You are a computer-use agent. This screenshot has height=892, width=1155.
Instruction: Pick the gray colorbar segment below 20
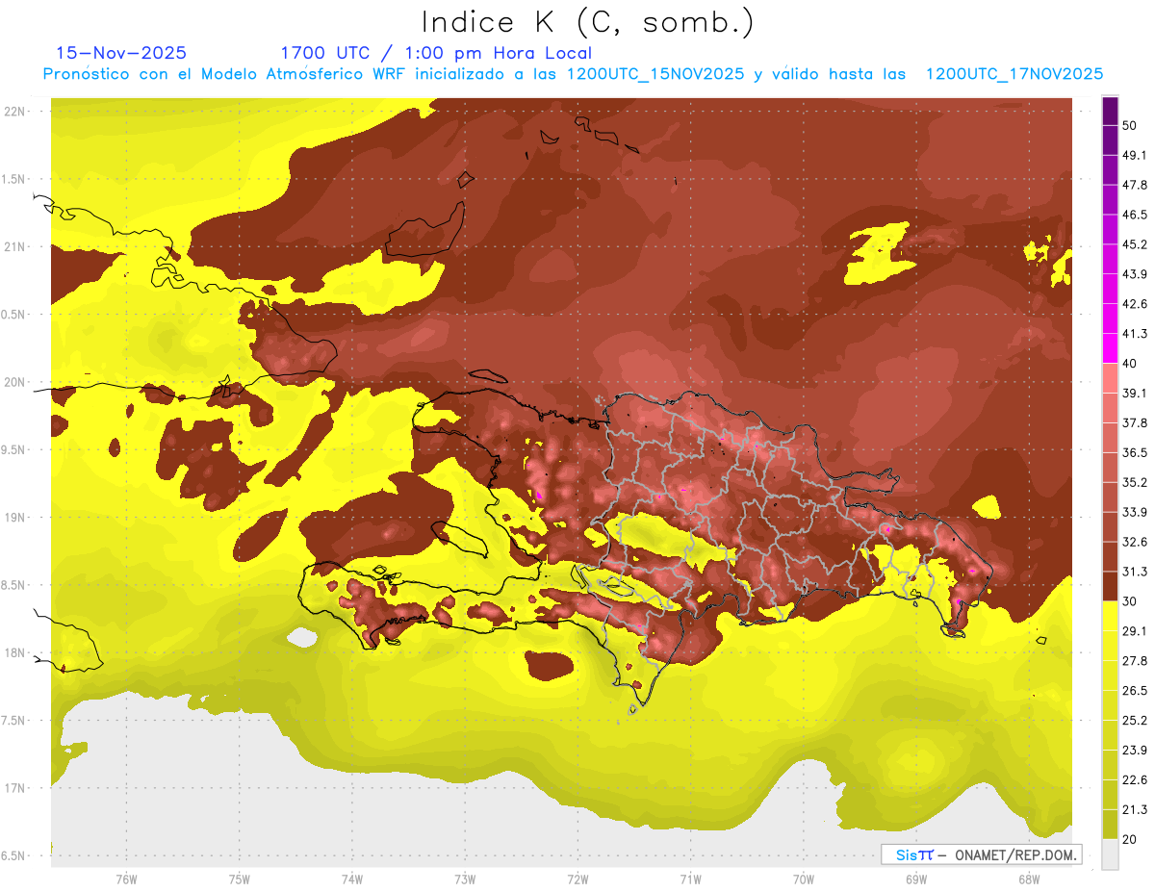[x=1111, y=854]
